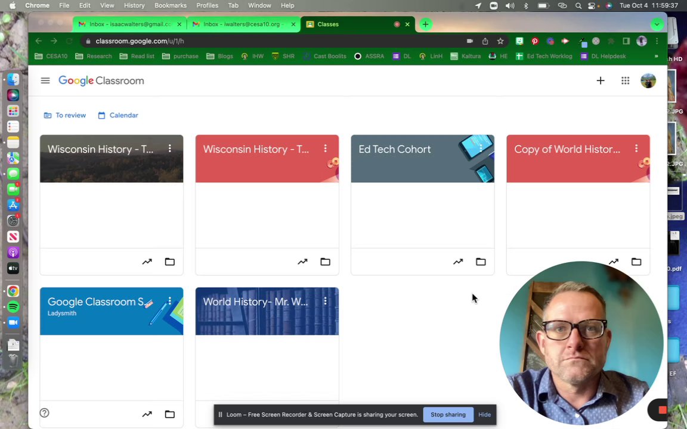
Task: Open Drive folder for Copy of World History card
Action: [x=636, y=262]
